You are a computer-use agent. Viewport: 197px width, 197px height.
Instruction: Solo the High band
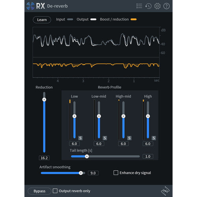154,138
